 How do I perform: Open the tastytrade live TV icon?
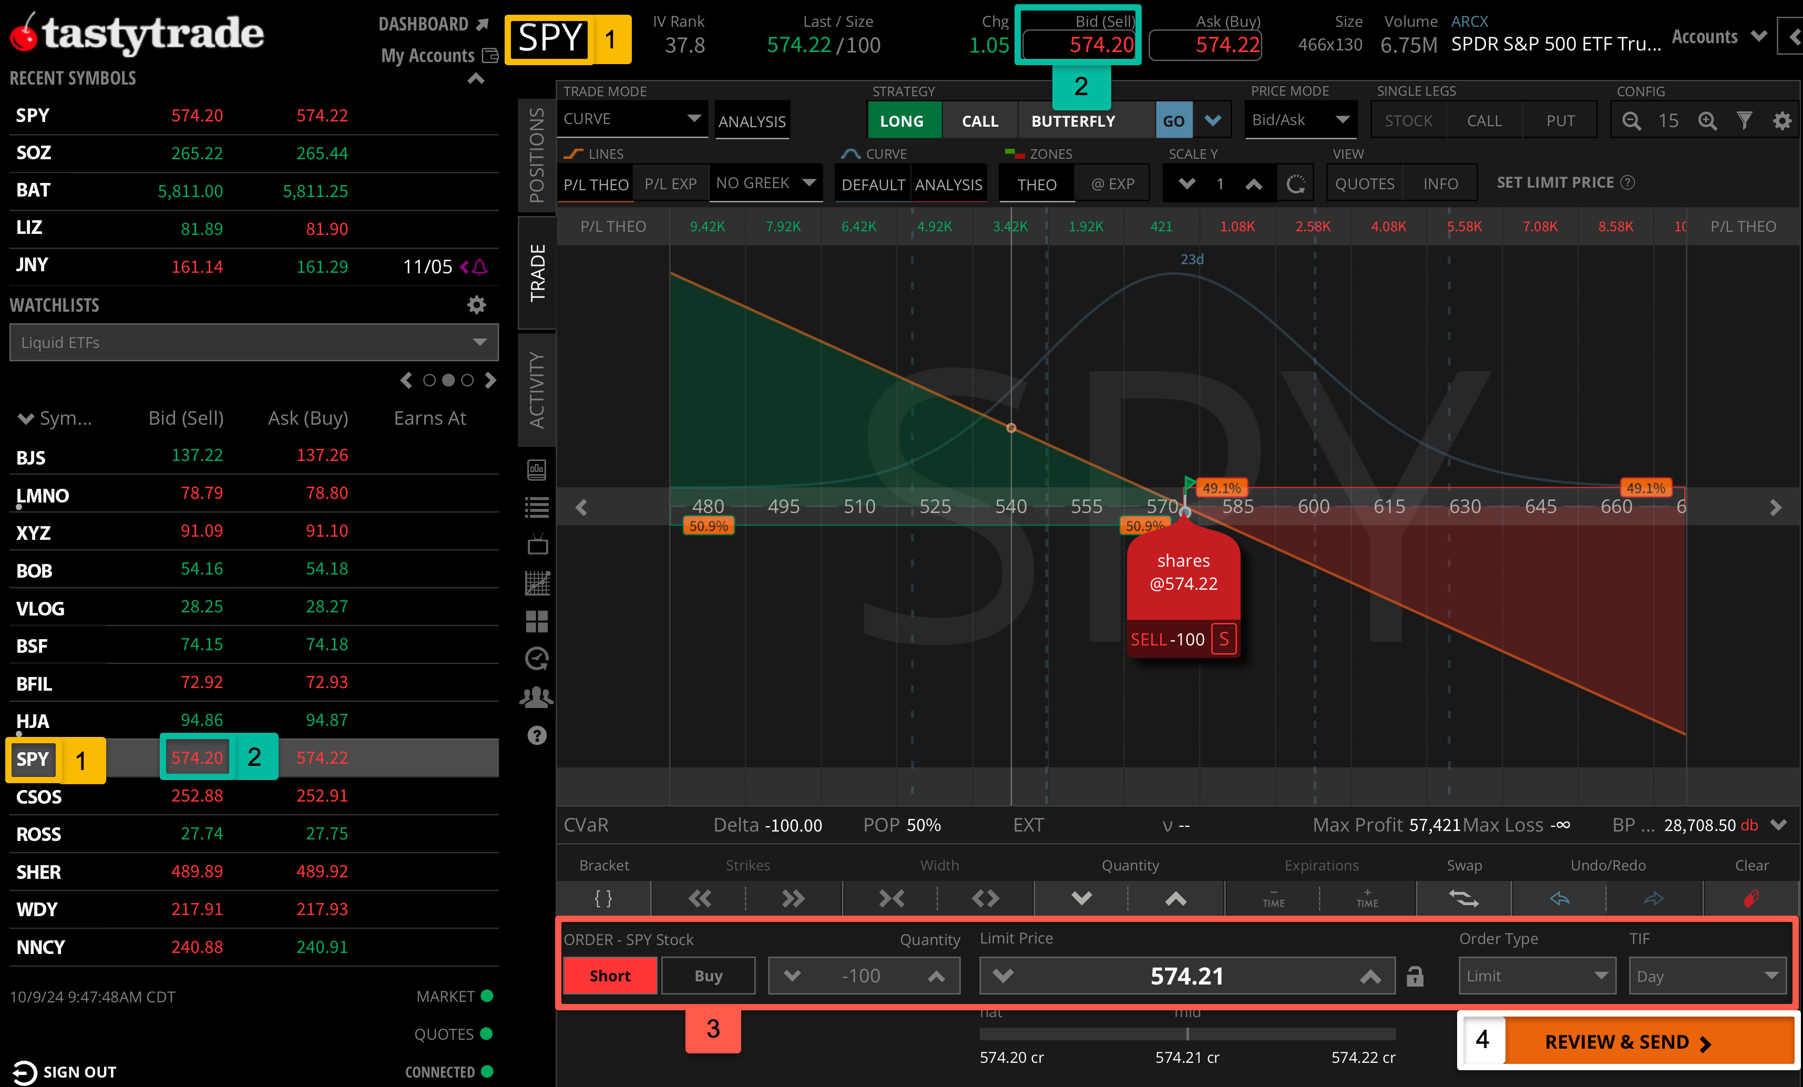pos(537,545)
